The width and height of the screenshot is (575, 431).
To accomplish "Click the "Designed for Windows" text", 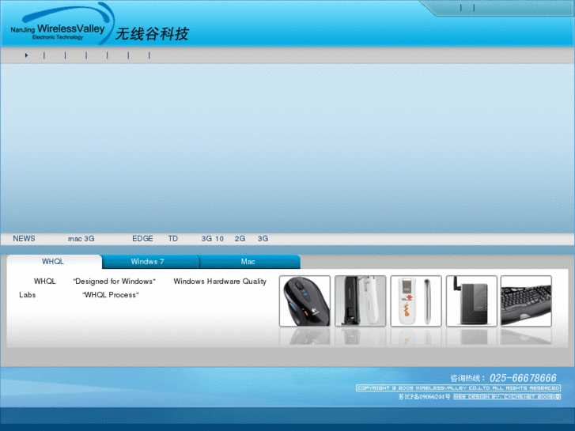I will pos(115,282).
